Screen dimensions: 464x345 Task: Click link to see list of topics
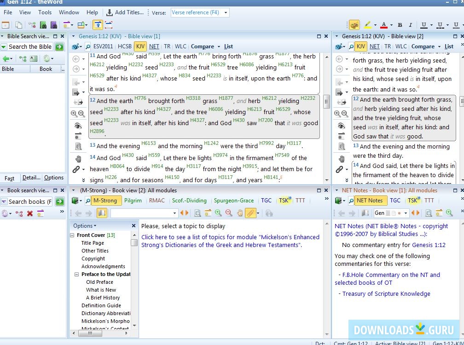(230, 241)
